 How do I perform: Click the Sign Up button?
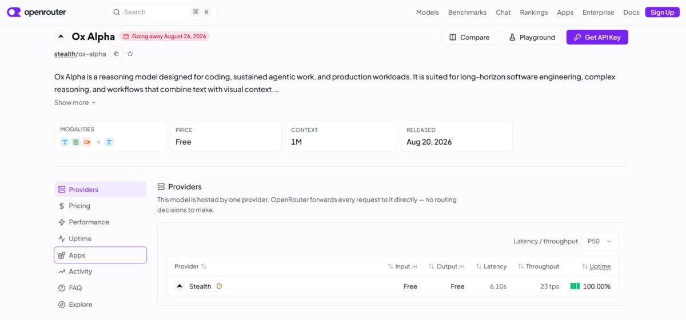(x=662, y=12)
